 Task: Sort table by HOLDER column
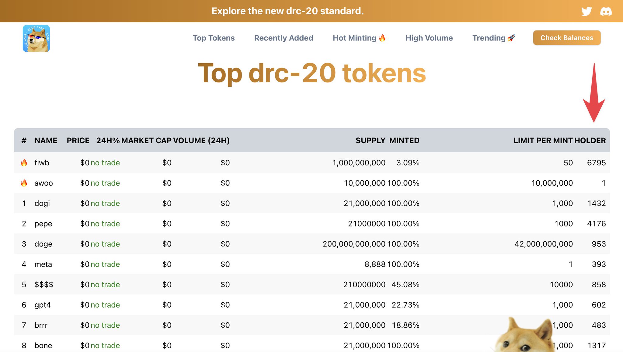(590, 140)
